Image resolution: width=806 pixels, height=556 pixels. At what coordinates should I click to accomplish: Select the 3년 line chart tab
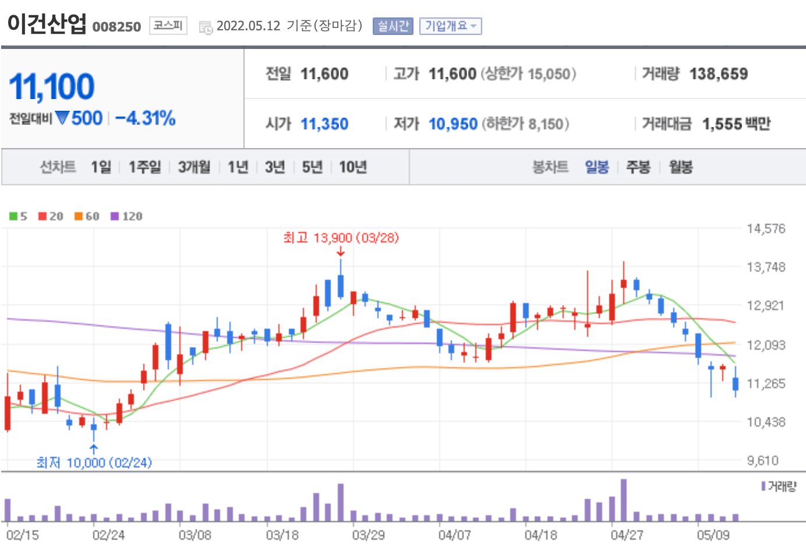275,167
